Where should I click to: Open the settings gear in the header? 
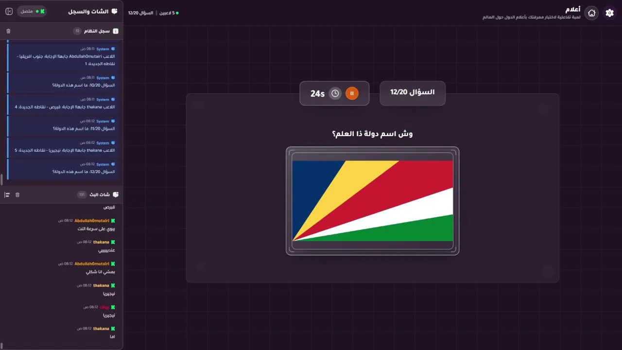609,13
